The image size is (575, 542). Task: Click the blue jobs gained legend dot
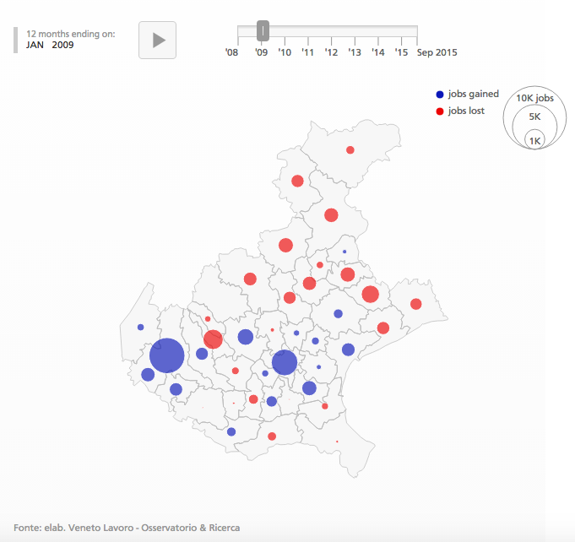pyautogui.click(x=440, y=95)
